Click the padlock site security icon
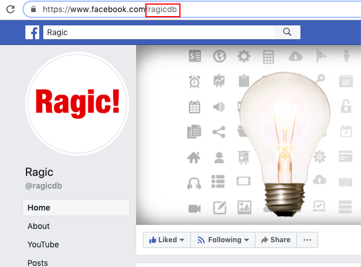The image size is (361, 267). point(33,9)
